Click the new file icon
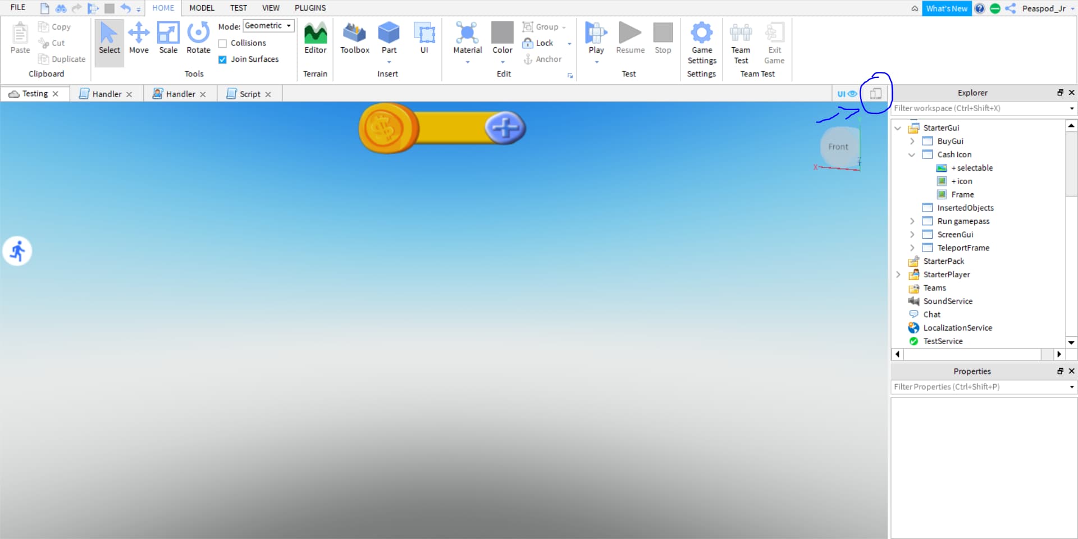 (x=44, y=8)
